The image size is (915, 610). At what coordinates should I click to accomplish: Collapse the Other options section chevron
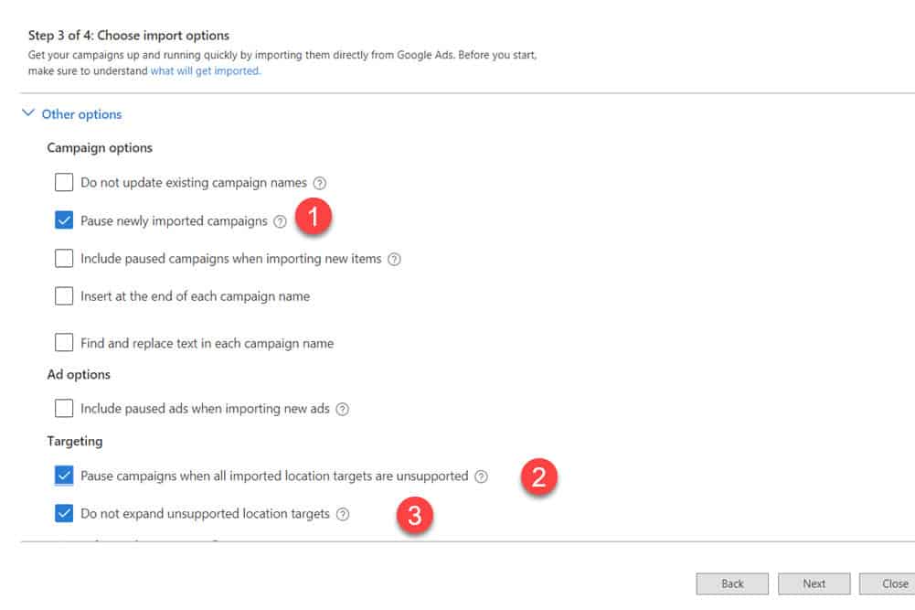28,112
